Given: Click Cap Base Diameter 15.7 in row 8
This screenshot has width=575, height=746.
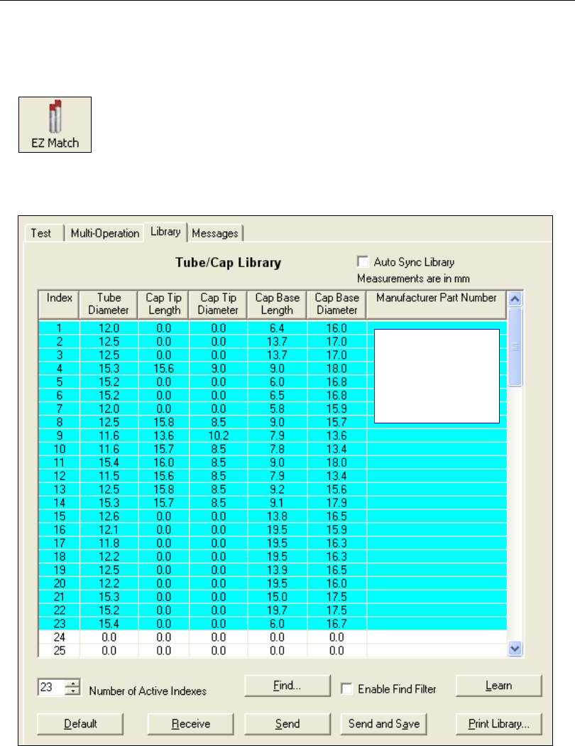Looking at the screenshot, I should tap(336, 423).
